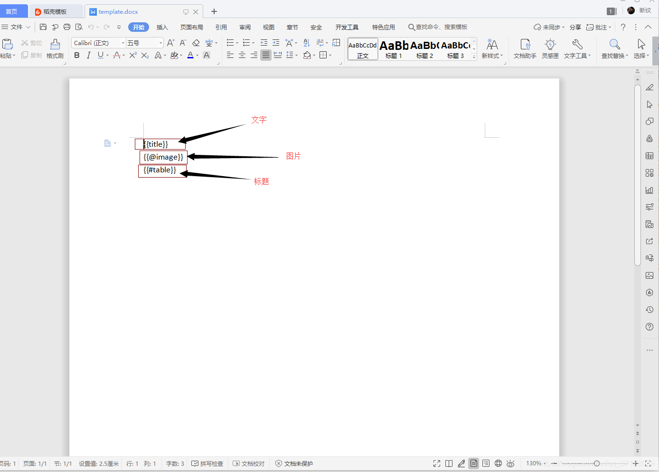Decrease font size with A- icon
Screen dimensions: 659x472
pos(183,43)
